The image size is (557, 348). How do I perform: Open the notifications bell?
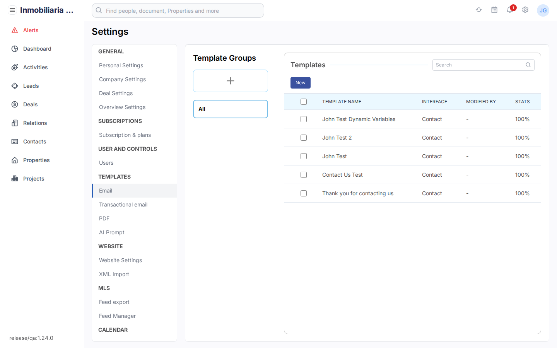pos(510,10)
